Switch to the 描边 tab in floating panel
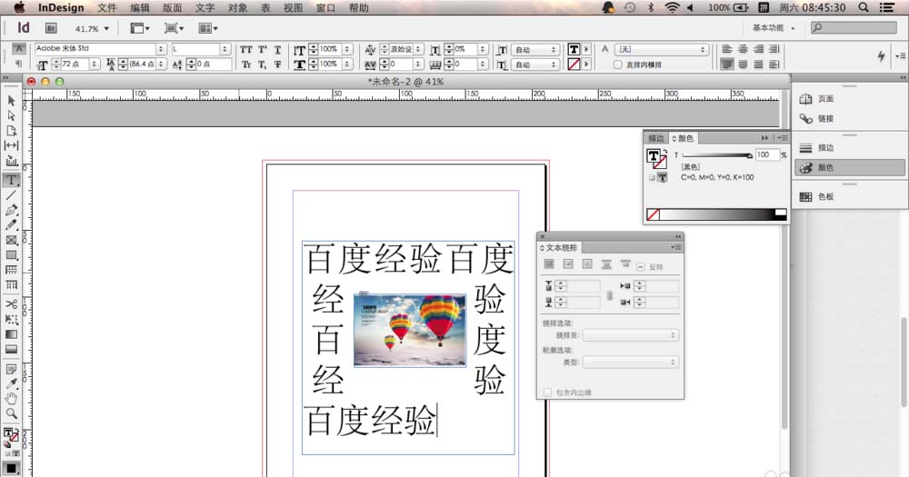The height and width of the screenshot is (477, 909). pyautogui.click(x=655, y=138)
